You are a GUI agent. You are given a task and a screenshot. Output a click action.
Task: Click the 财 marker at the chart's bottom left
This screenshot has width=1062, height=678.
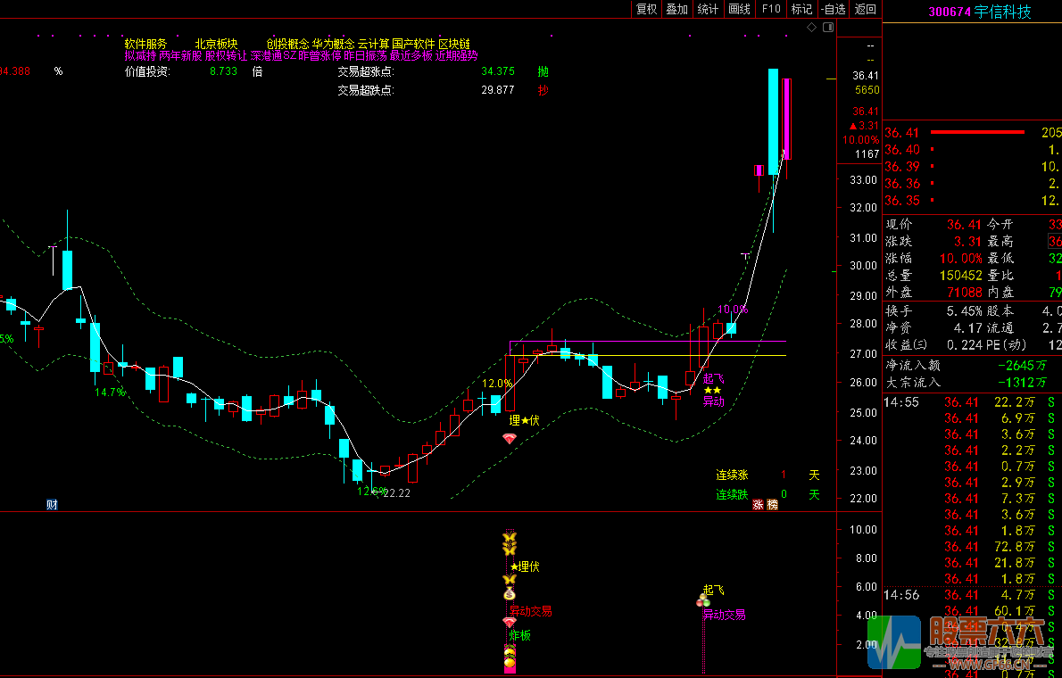[x=52, y=505]
